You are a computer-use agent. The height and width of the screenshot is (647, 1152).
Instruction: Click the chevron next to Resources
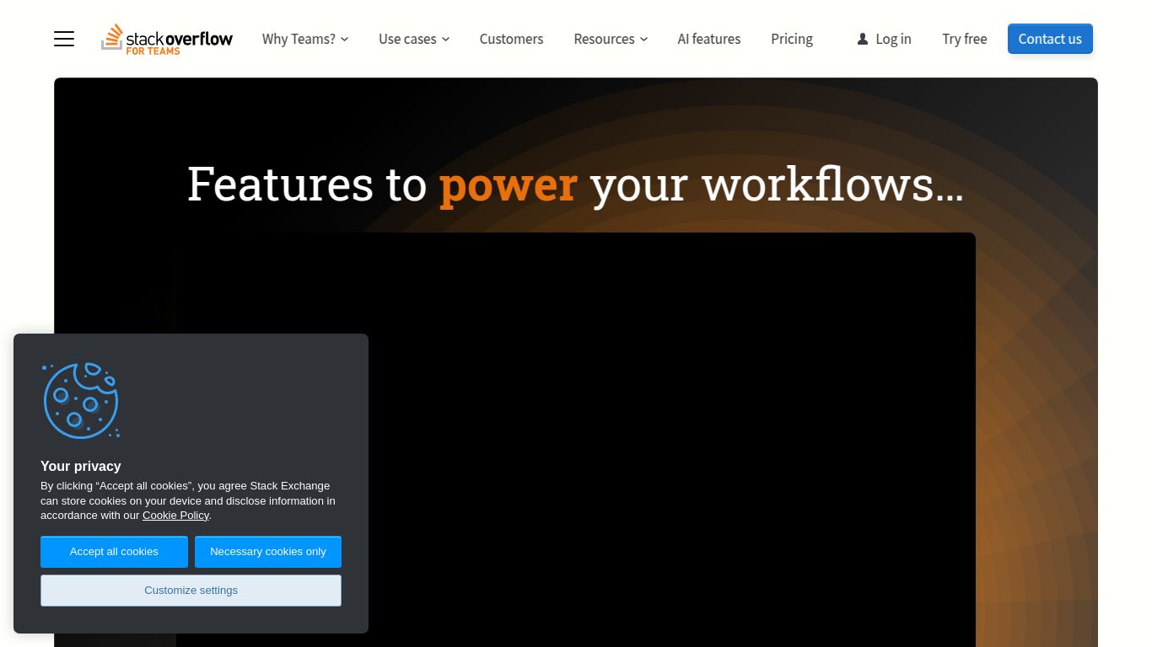(643, 39)
